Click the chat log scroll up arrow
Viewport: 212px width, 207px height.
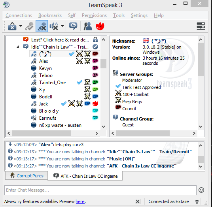[x=201, y=145]
